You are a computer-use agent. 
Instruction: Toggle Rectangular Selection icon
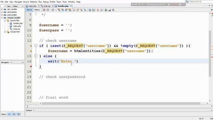[74, 10]
